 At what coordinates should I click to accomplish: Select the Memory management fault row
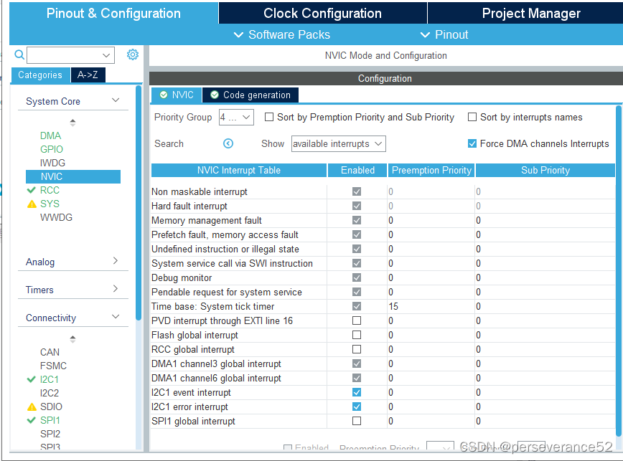coord(383,220)
